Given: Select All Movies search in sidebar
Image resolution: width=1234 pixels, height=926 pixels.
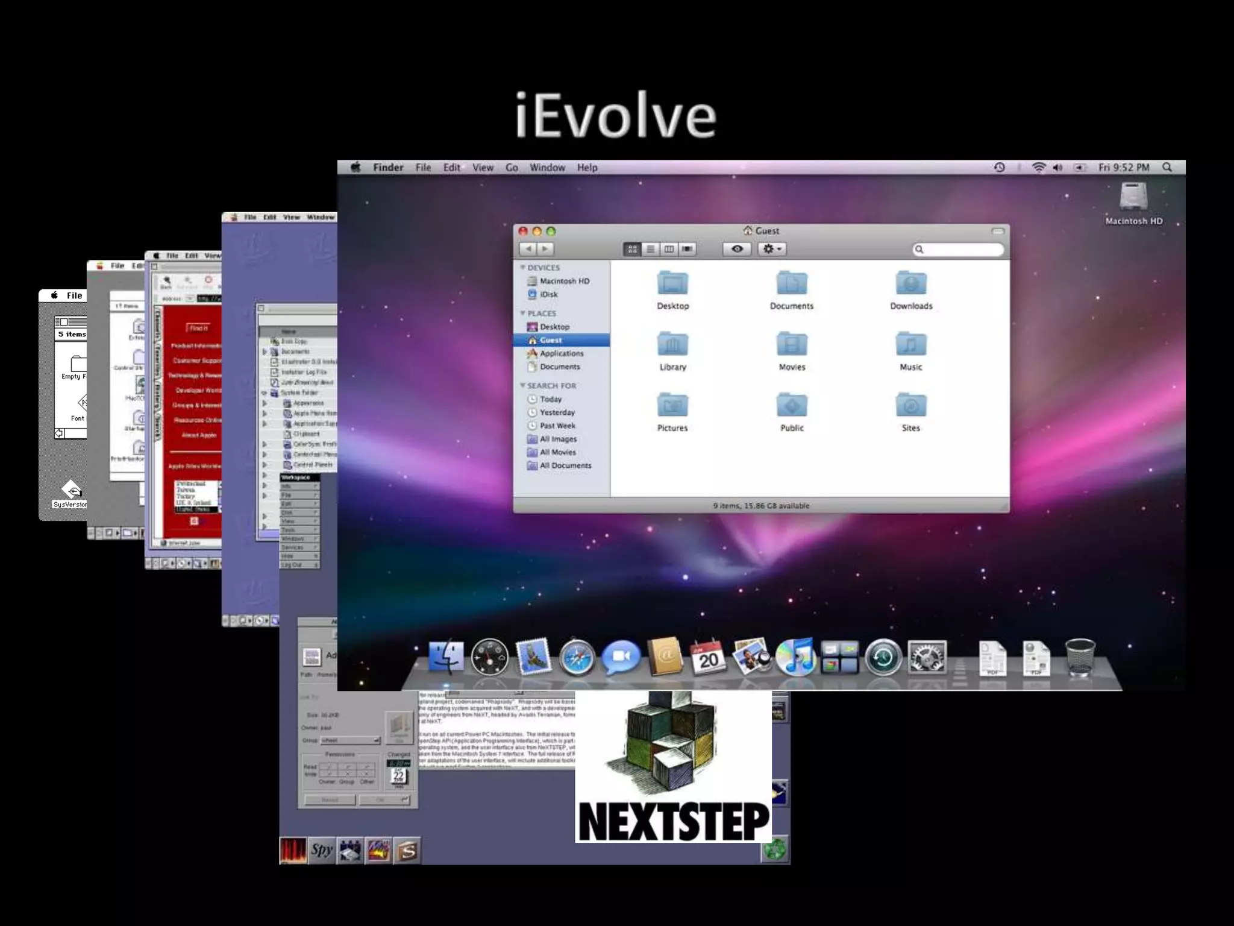Looking at the screenshot, I should pos(562,452).
